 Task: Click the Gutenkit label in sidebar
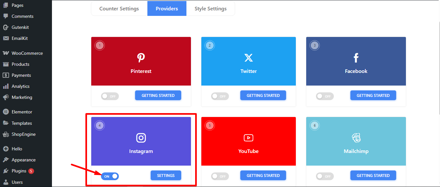pyautogui.click(x=20, y=27)
